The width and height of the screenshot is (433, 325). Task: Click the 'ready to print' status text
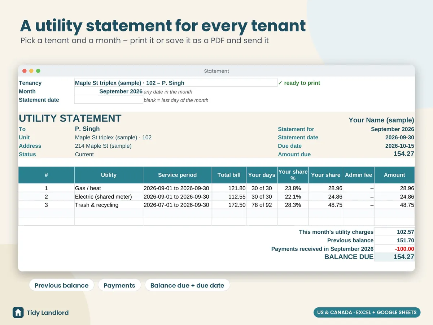(299, 83)
